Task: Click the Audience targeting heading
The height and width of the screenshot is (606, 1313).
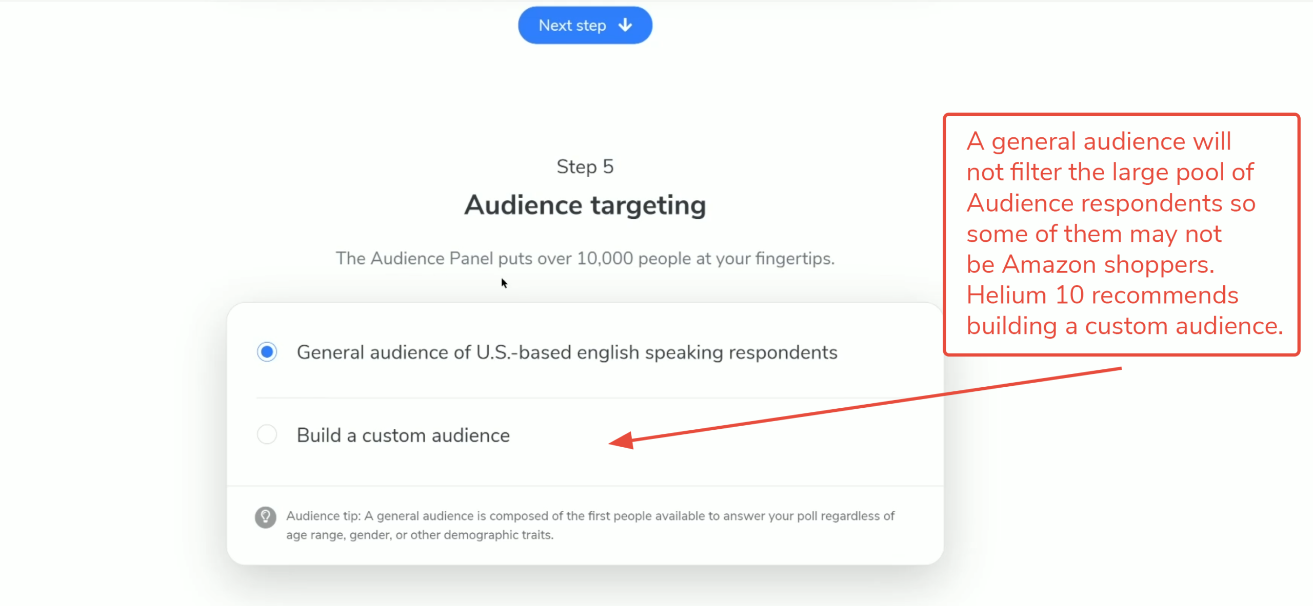Action: click(585, 205)
